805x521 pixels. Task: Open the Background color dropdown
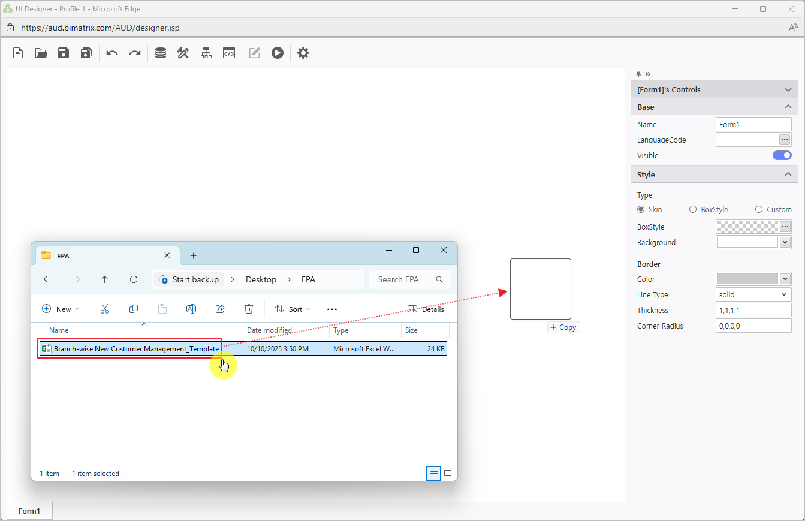785,242
